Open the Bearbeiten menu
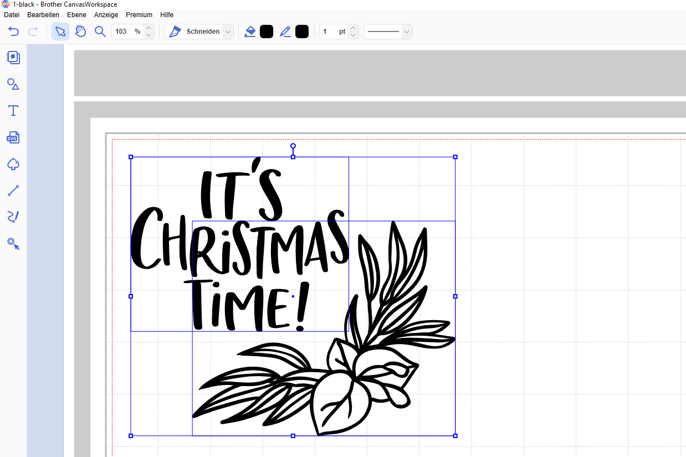 click(43, 15)
